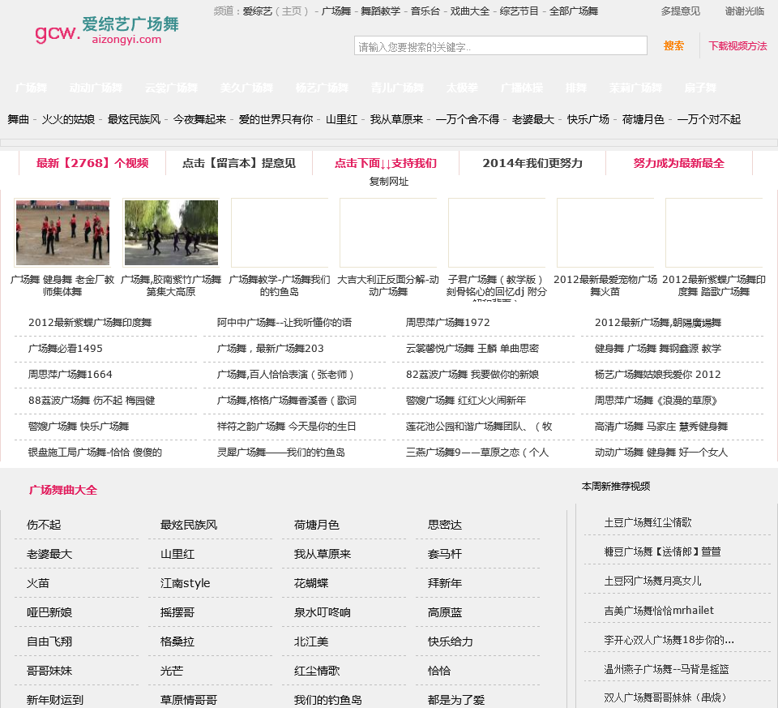This screenshot has height=708, width=778.
Task: Click 广场舞曲大全 section heading
Action: [63, 490]
